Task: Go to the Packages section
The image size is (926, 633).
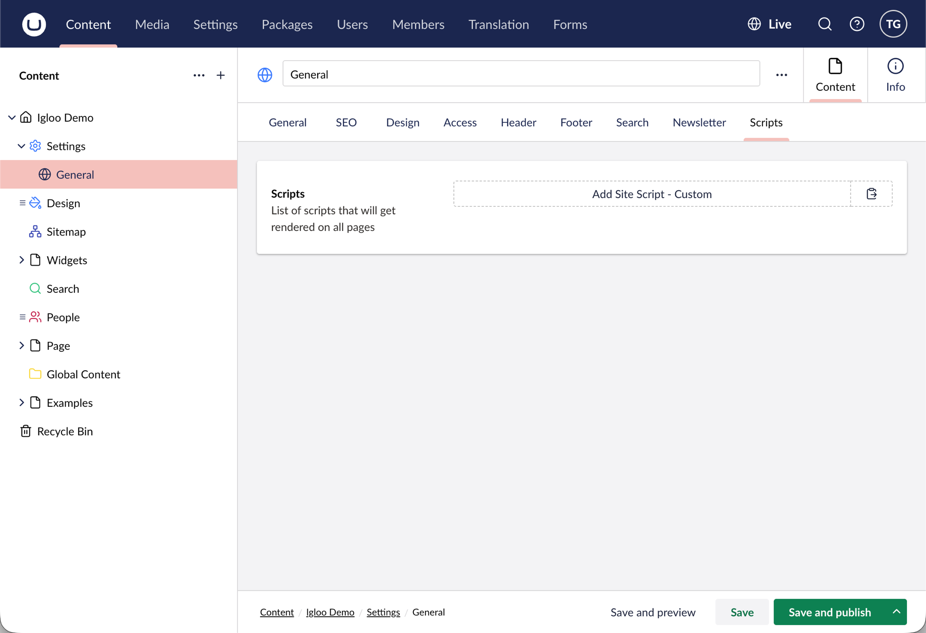Action: 287,24
